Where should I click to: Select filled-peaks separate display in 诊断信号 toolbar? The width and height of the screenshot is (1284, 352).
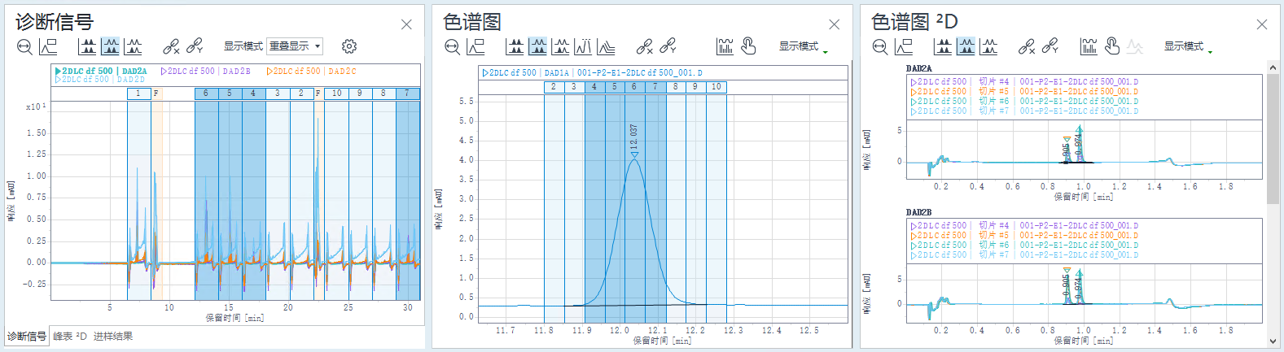(88, 46)
